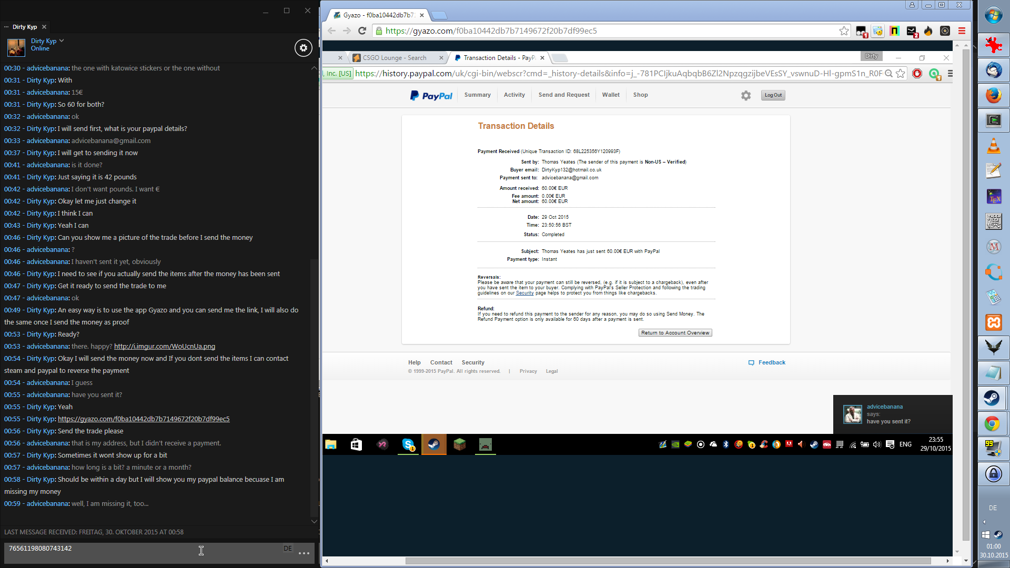Open Steam chat settings gear

tap(303, 48)
